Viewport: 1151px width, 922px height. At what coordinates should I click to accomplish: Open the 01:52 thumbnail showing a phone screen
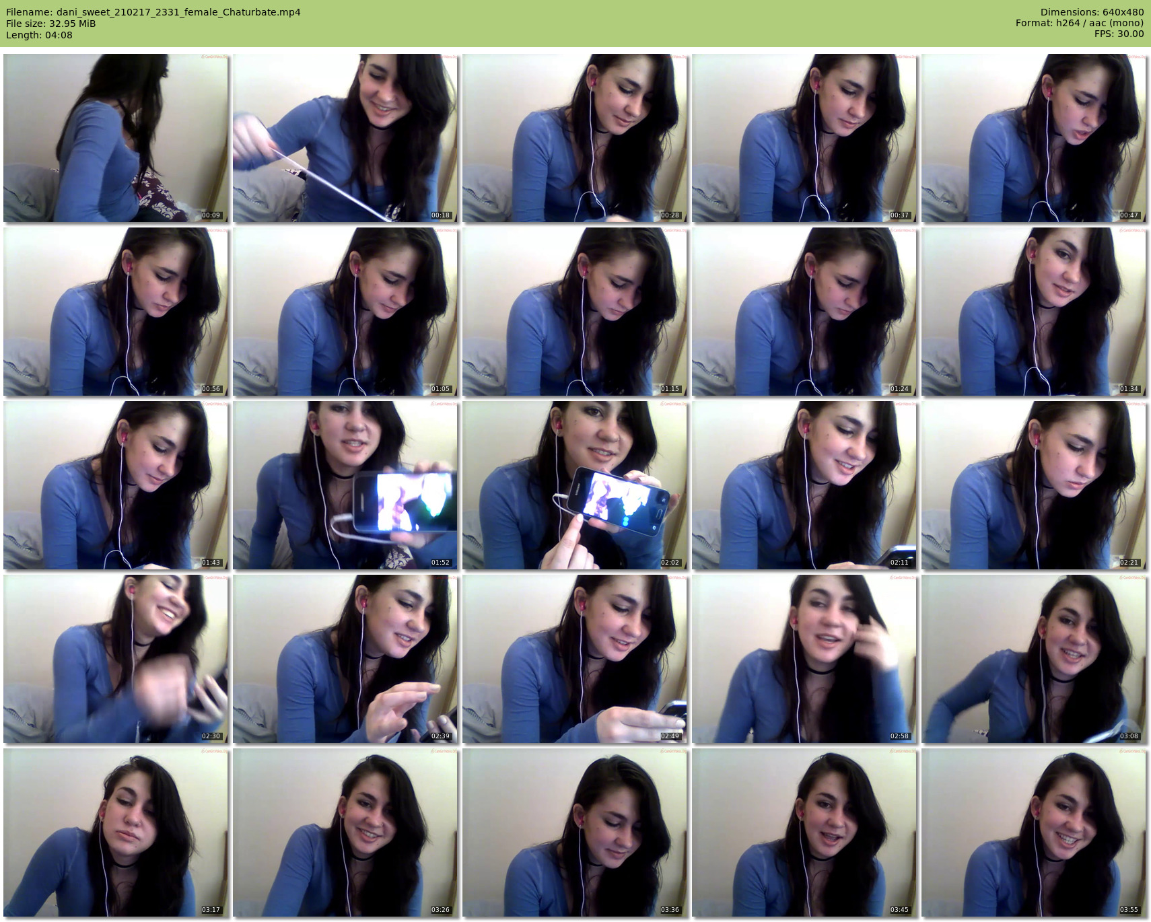(345, 485)
